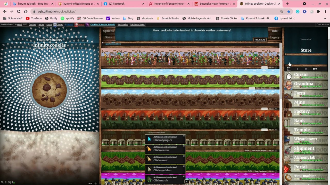Buy the Portal building

point(306,168)
